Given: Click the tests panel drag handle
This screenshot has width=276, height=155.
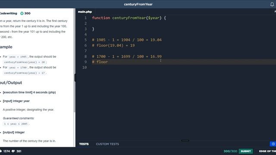Looking at the screenshot, I should point(185,140).
